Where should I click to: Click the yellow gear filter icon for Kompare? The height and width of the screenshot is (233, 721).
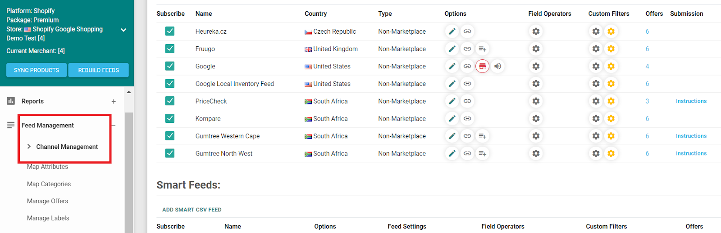point(611,119)
